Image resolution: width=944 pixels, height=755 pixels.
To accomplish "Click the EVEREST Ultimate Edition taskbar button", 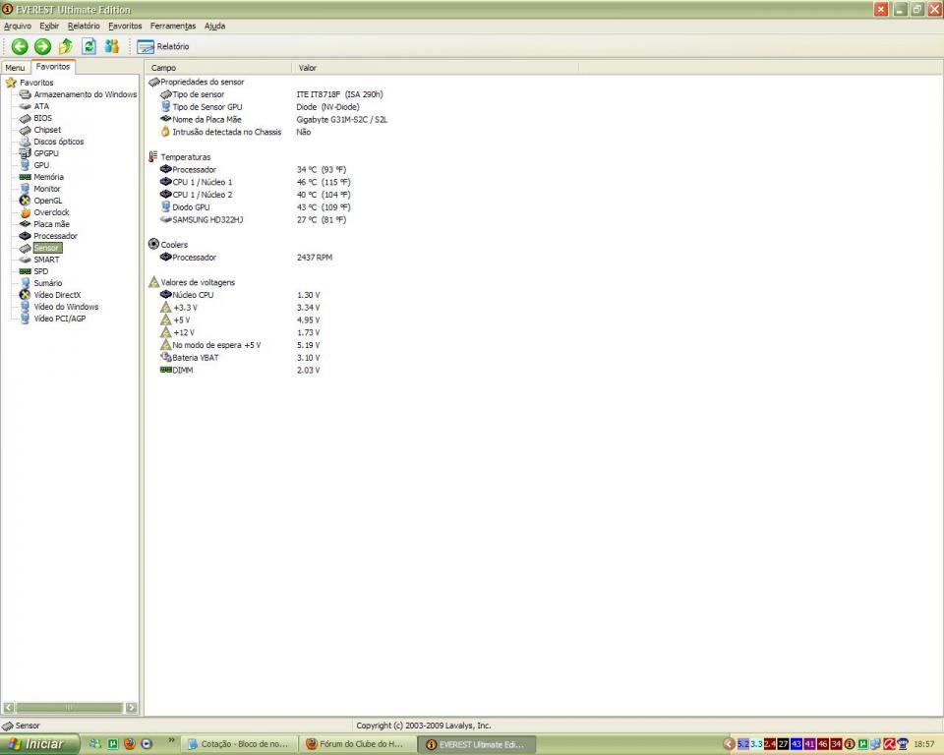I will 476,744.
